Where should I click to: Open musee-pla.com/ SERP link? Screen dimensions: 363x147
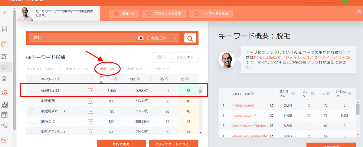[x=243, y=116]
